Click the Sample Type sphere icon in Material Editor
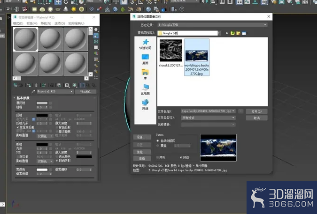 coord(96,30)
